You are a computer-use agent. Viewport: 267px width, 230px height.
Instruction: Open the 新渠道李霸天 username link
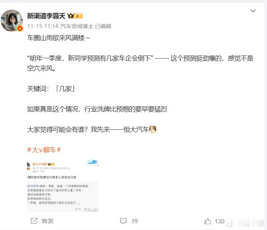coord(46,16)
